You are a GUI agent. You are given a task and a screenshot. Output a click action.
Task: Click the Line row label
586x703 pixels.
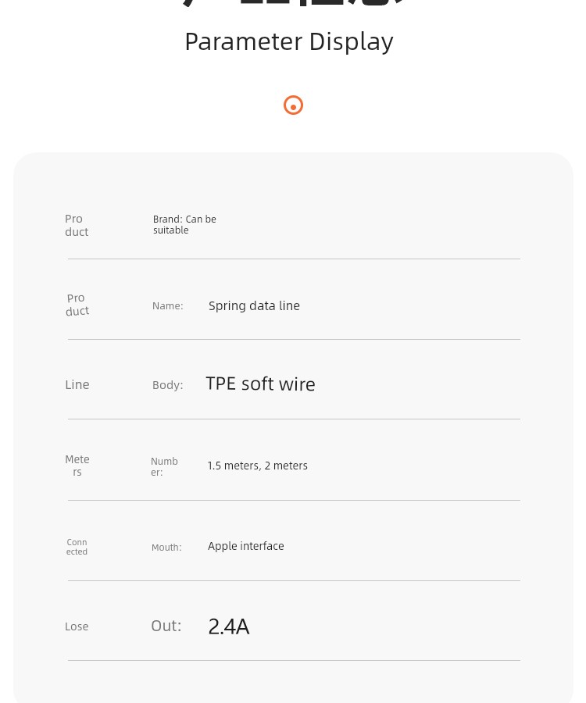point(77,384)
